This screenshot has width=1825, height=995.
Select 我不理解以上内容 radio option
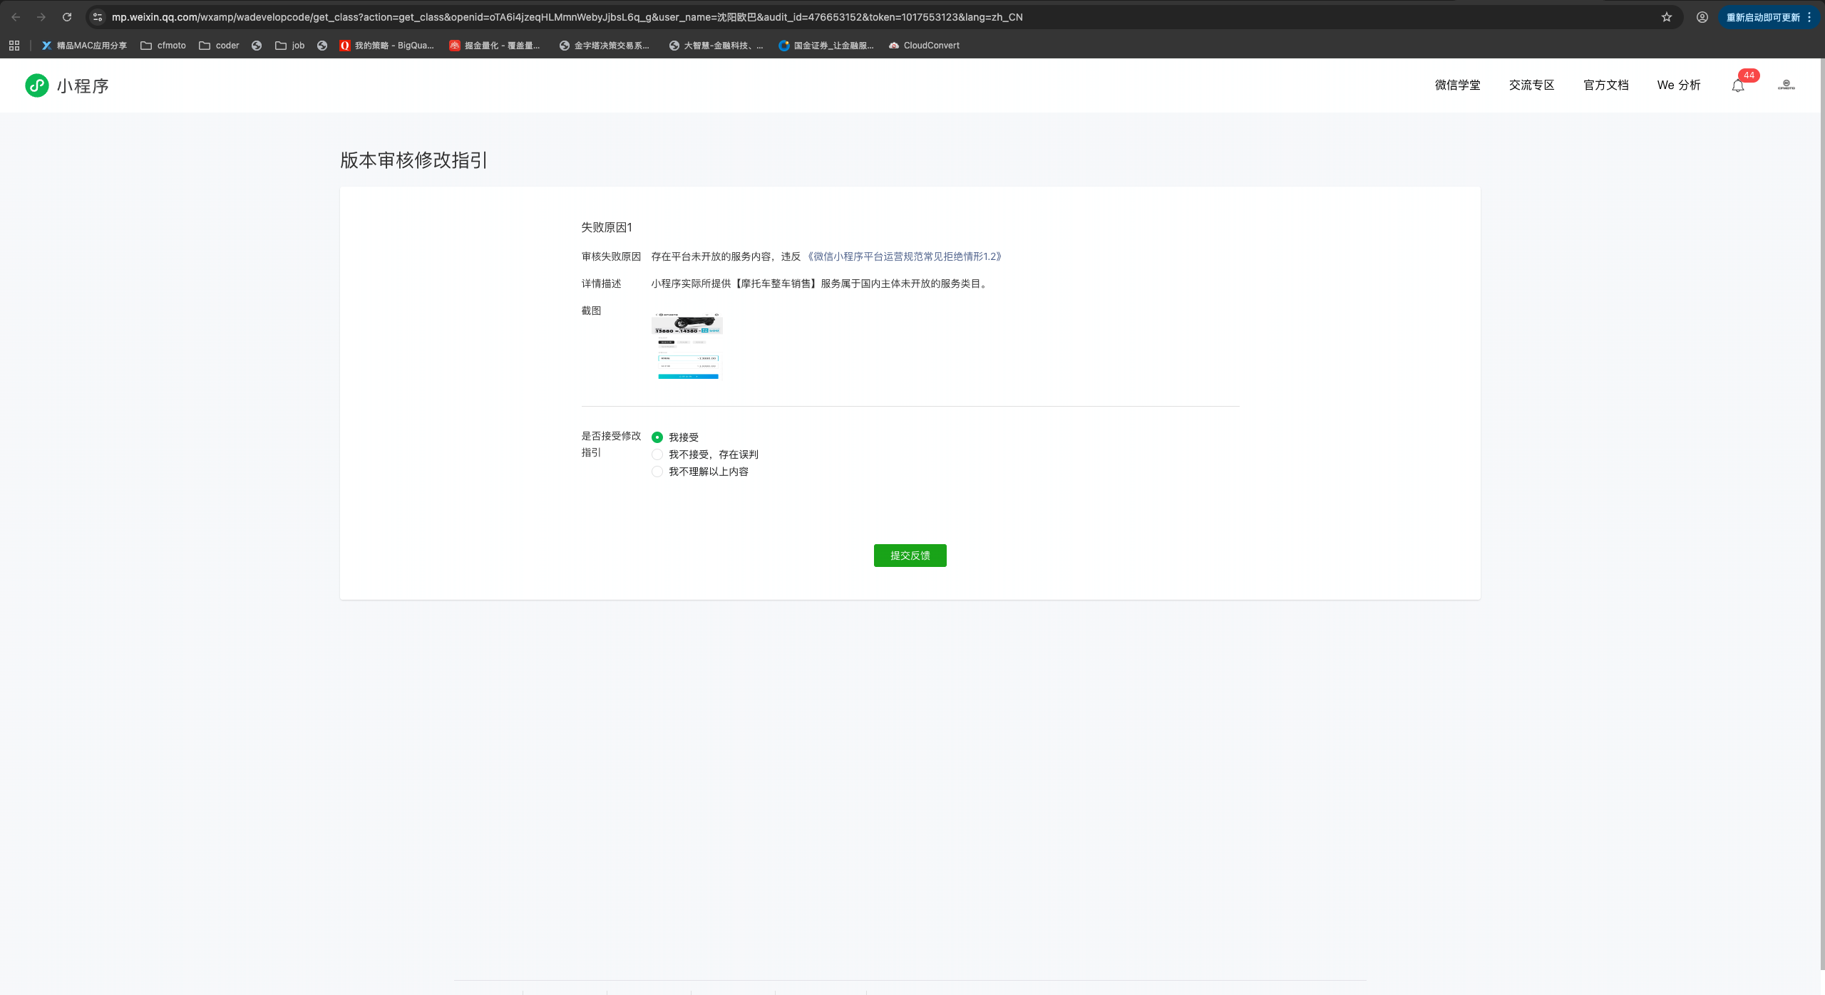[657, 472]
